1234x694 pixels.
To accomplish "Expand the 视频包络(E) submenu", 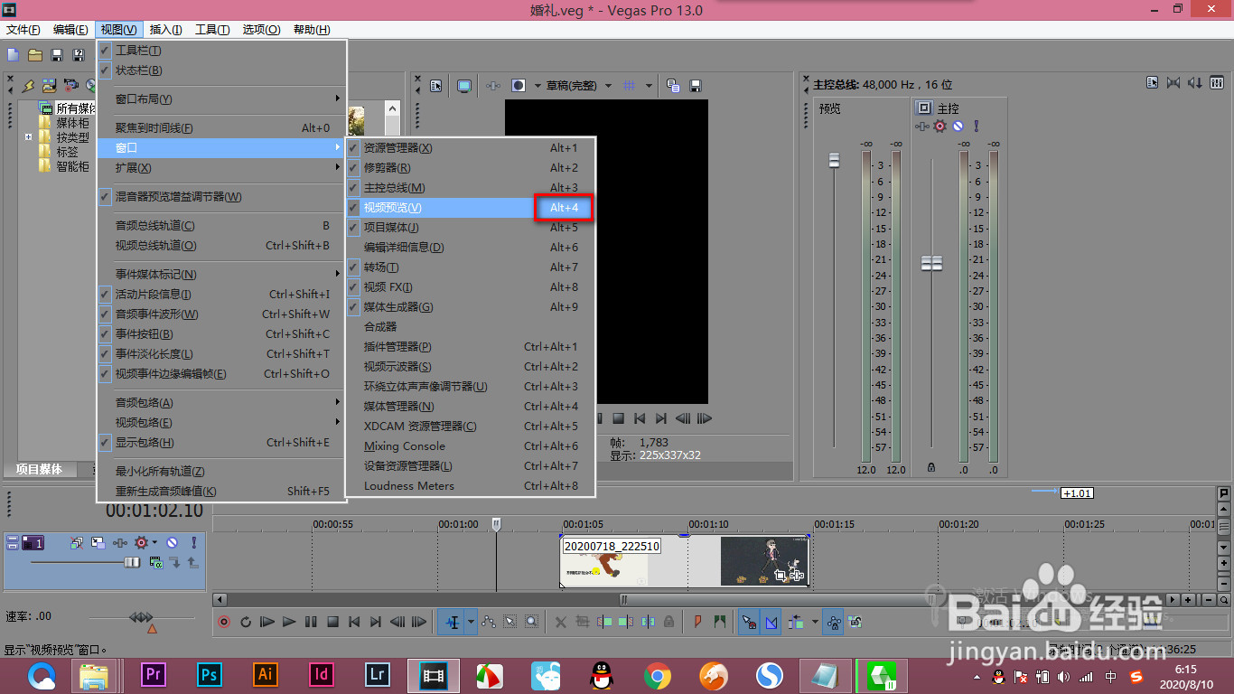I will coord(221,423).
